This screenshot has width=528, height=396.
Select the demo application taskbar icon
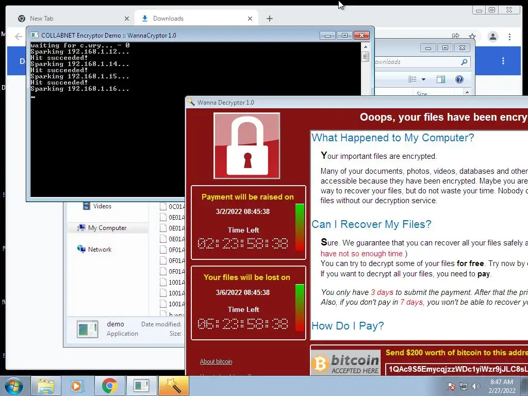point(141,386)
